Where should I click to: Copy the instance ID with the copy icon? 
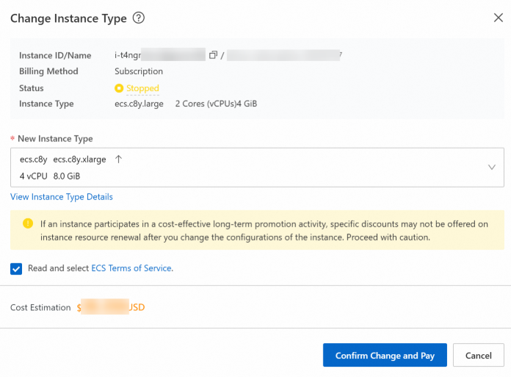[213, 55]
